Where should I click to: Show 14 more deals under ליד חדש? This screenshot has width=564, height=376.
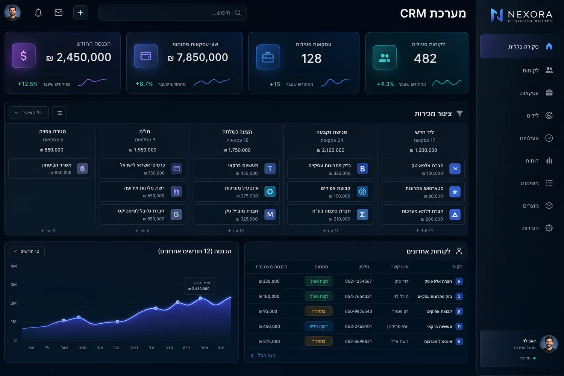click(x=425, y=230)
